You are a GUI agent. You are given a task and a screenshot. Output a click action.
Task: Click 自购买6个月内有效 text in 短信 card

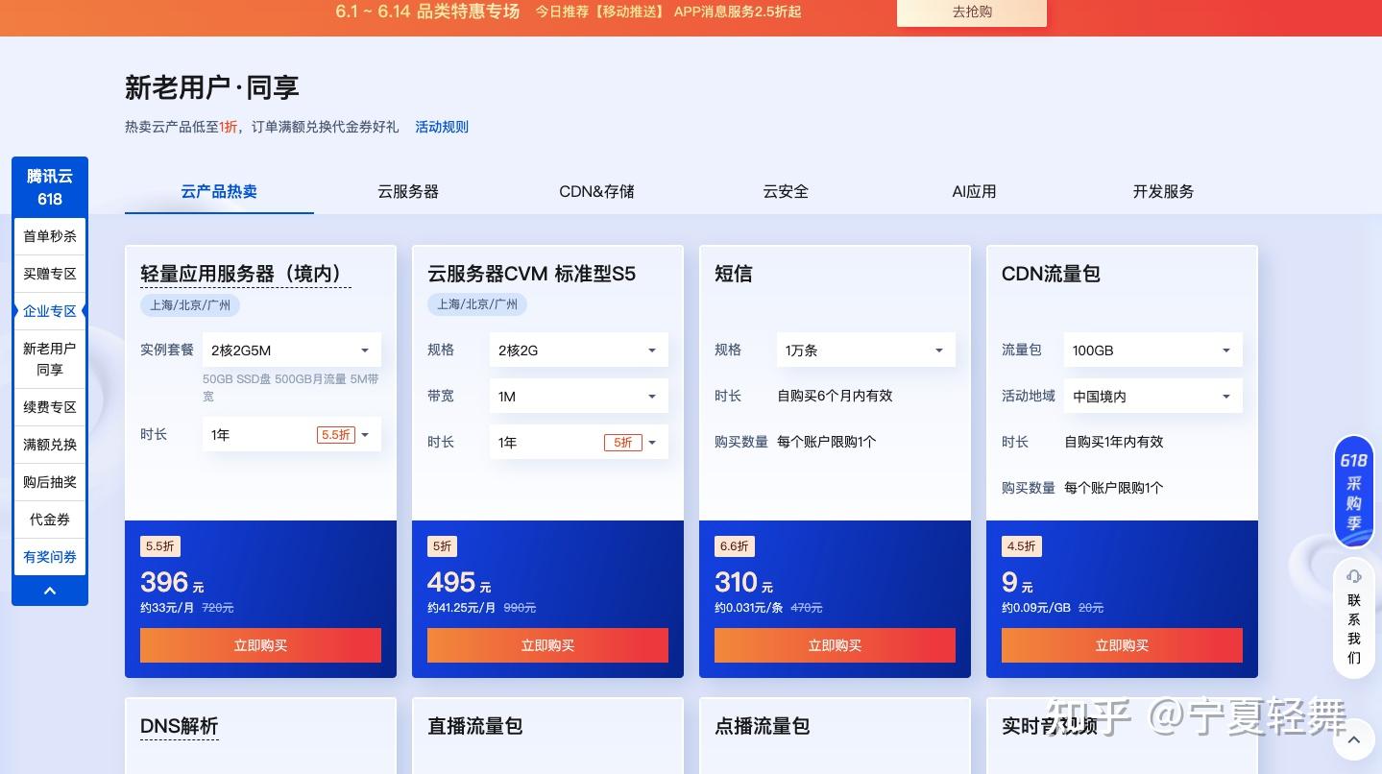pos(835,396)
